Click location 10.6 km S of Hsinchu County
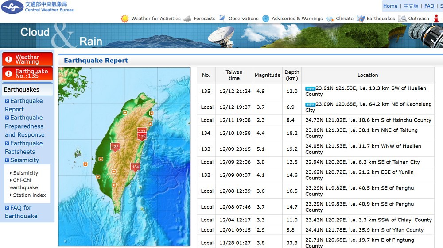This screenshot has height=248, width=443. click(395, 120)
